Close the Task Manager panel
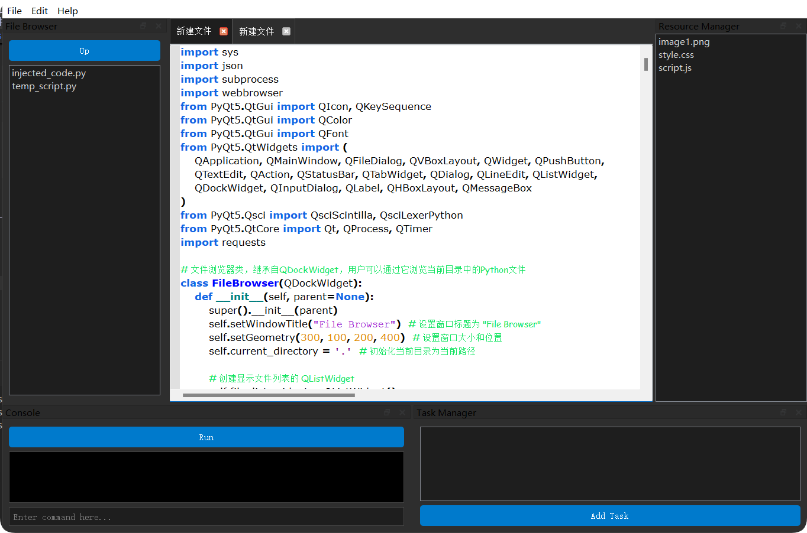The width and height of the screenshot is (807, 533). [x=799, y=412]
